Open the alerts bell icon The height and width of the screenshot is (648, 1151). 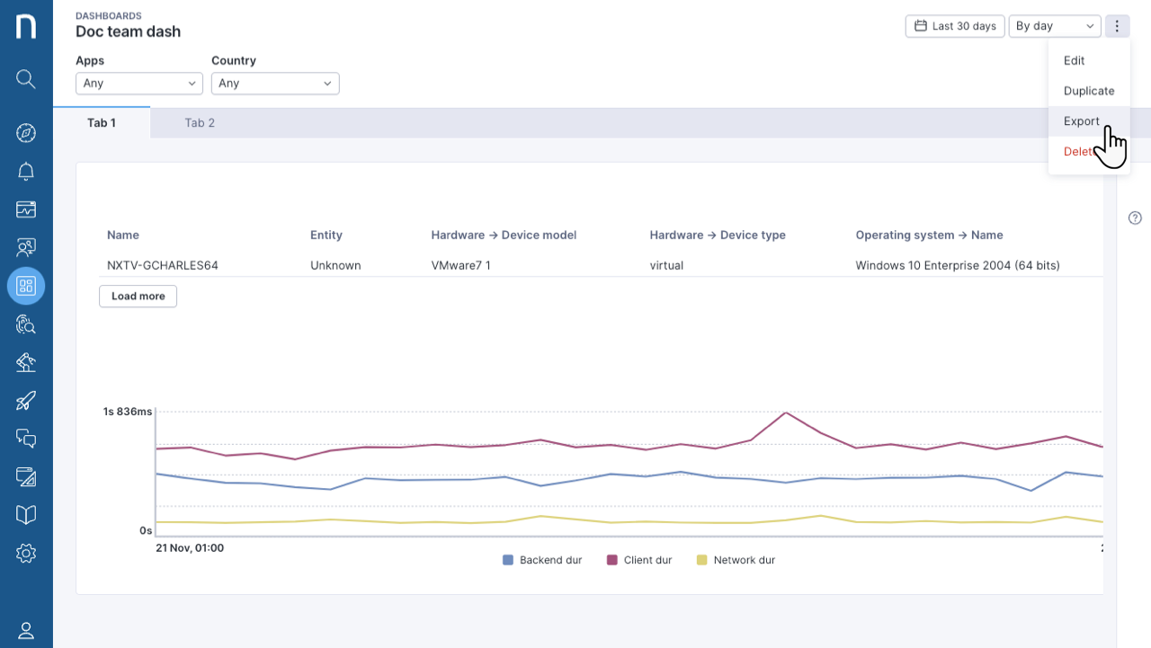pos(26,171)
